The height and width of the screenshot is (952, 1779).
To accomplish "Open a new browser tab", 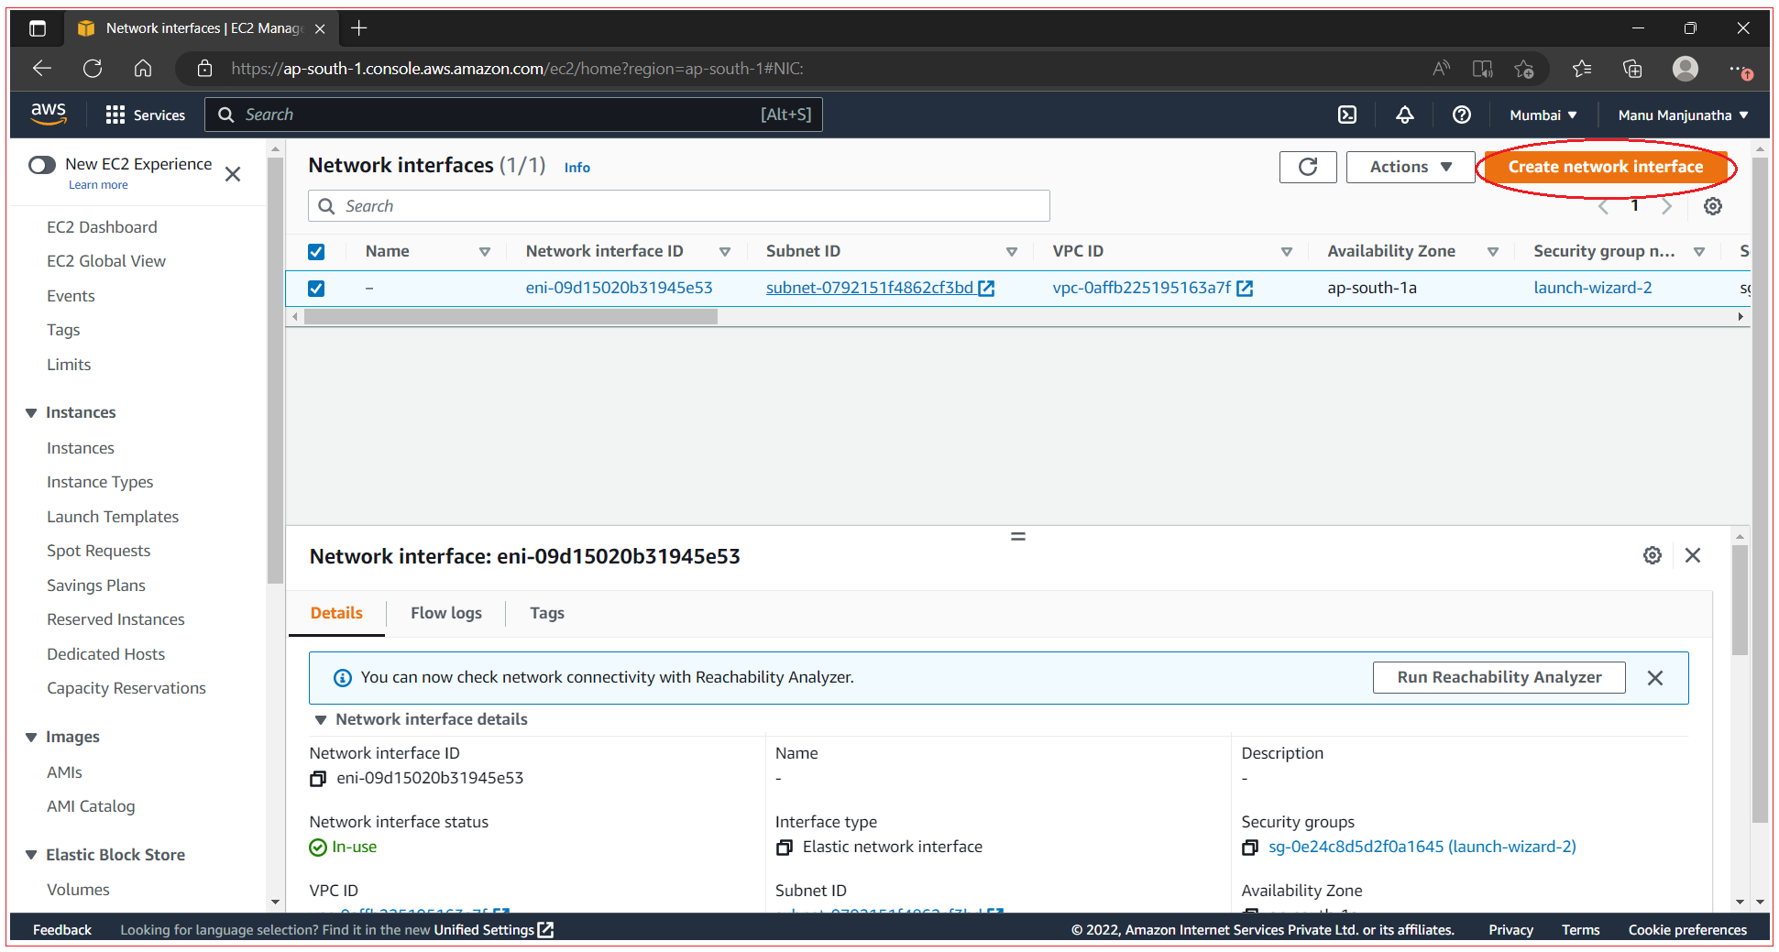I will click(359, 28).
